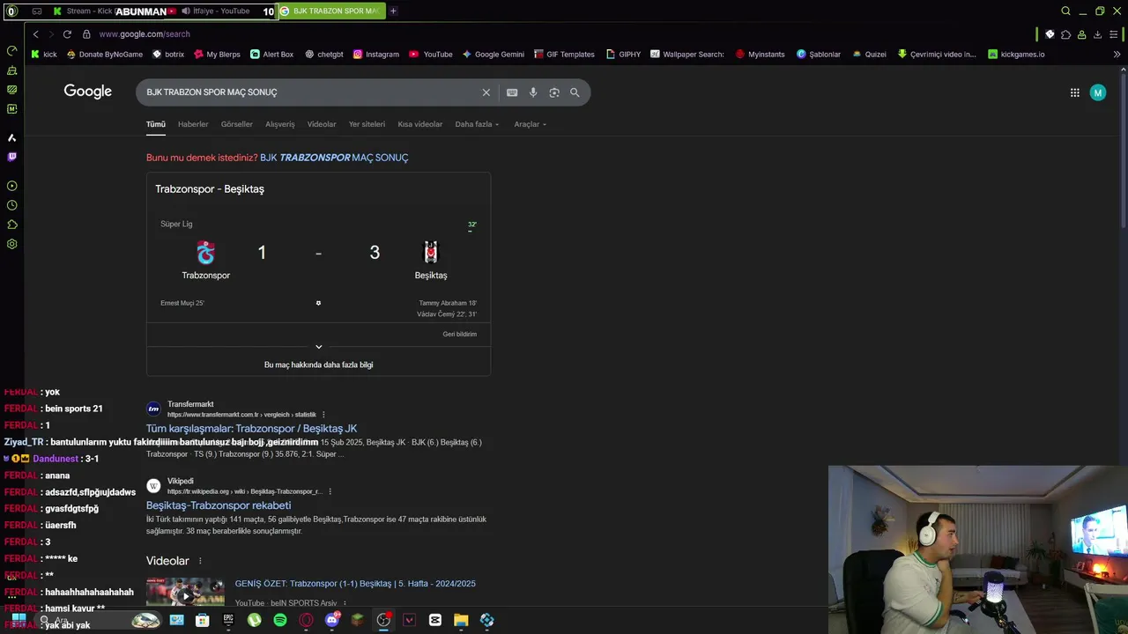Image resolution: width=1128 pixels, height=634 pixels.
Task: Open the Google account avatar
Action: click(1098, 92)
